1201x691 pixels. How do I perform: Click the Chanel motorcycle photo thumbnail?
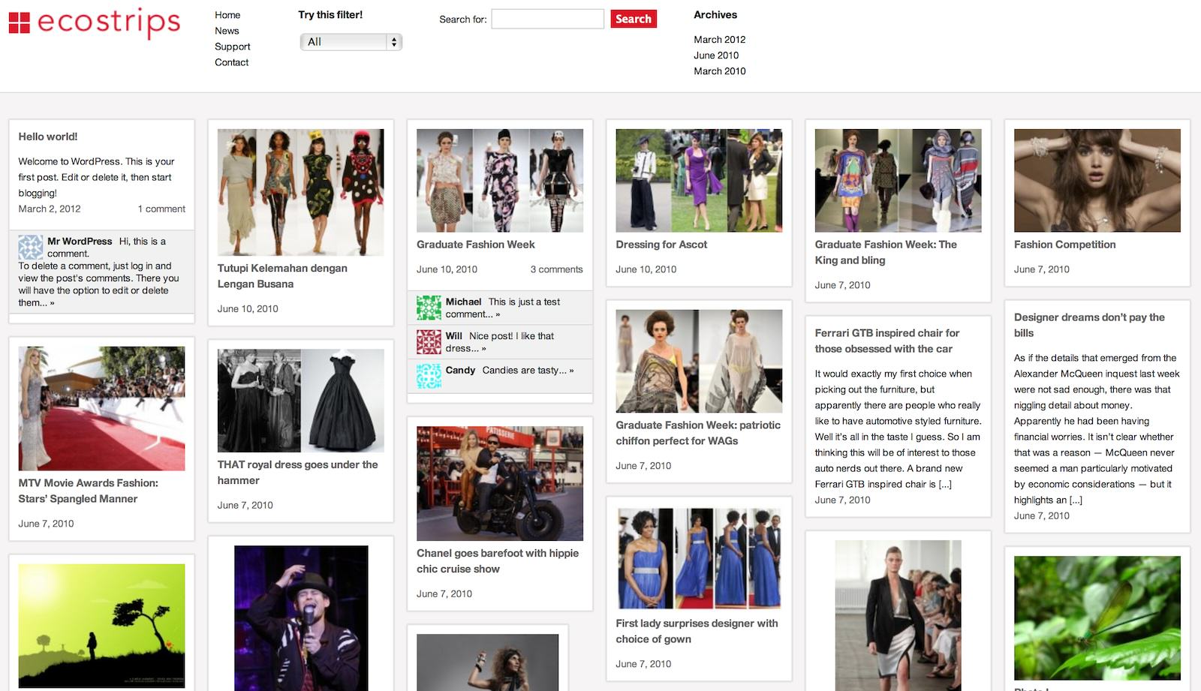500,483
